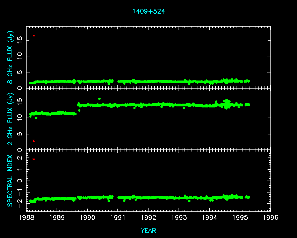Click the red error bar in 8 GHz panel
The width and height of the screenshot is (297, 238).
[x=34, y=36]
